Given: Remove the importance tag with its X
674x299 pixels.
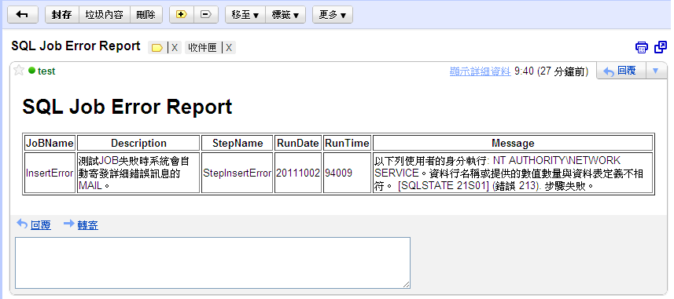Looking at the screenshot, I should click(175, 48).
